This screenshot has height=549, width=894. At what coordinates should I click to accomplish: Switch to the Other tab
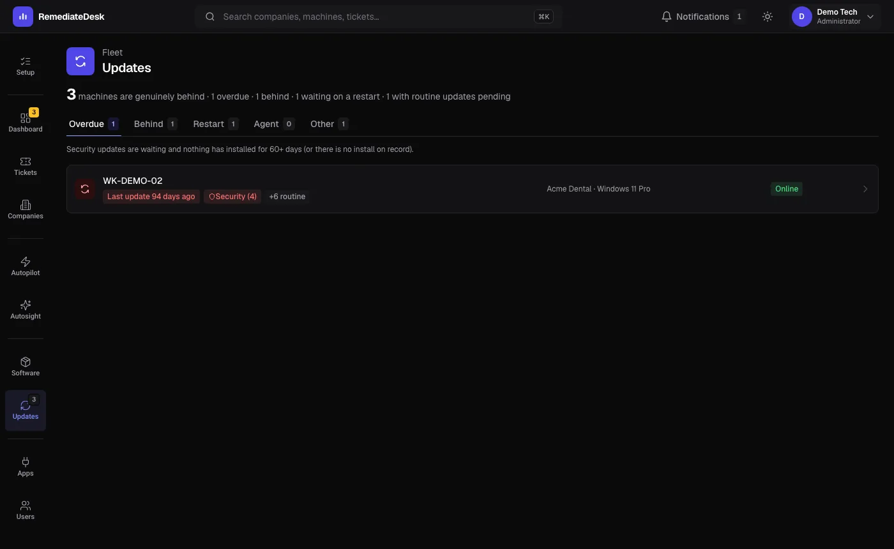(x=329, y=124)
